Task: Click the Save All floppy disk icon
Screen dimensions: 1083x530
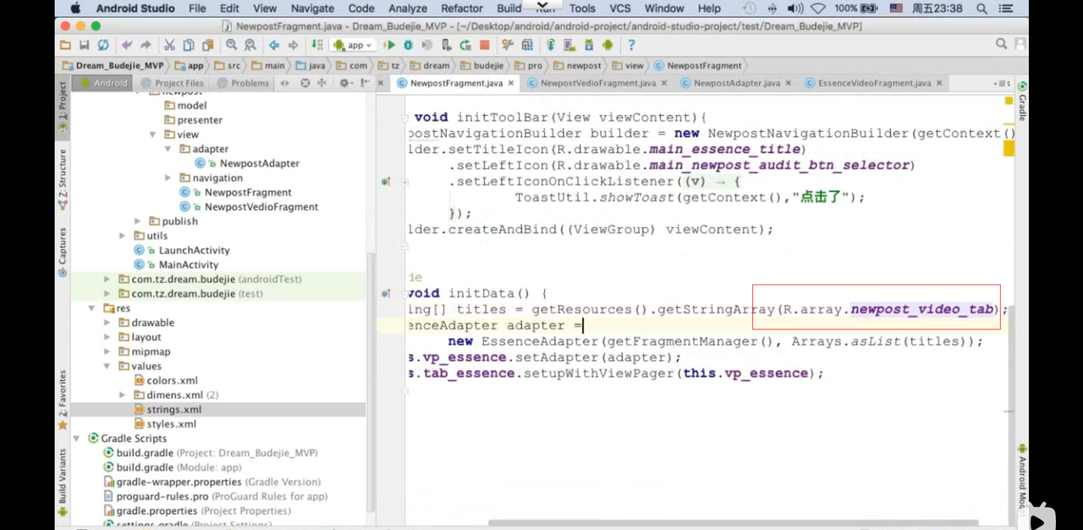Action: coord(84,45)
